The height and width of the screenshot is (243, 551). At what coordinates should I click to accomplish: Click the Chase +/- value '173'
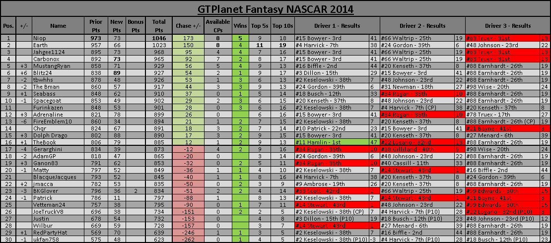tap(189, 38)
